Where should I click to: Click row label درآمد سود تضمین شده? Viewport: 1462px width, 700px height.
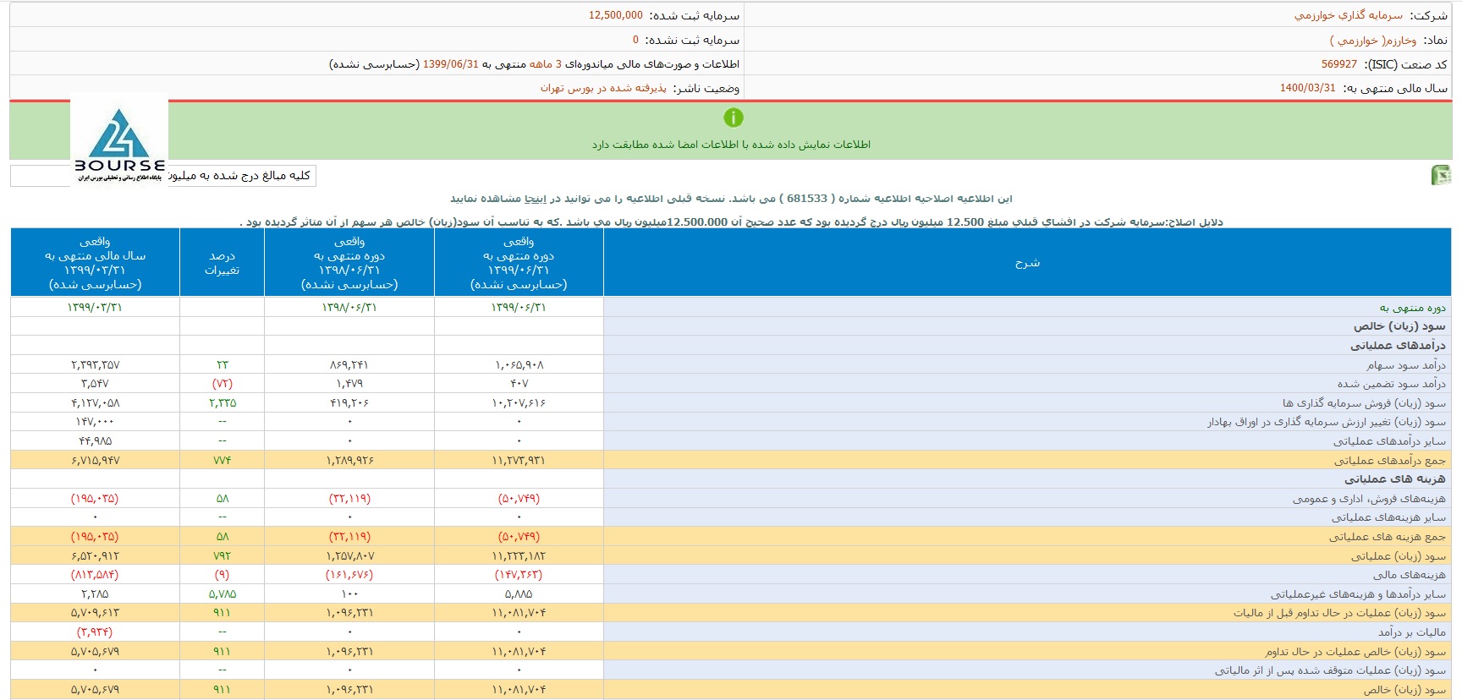1392,384
